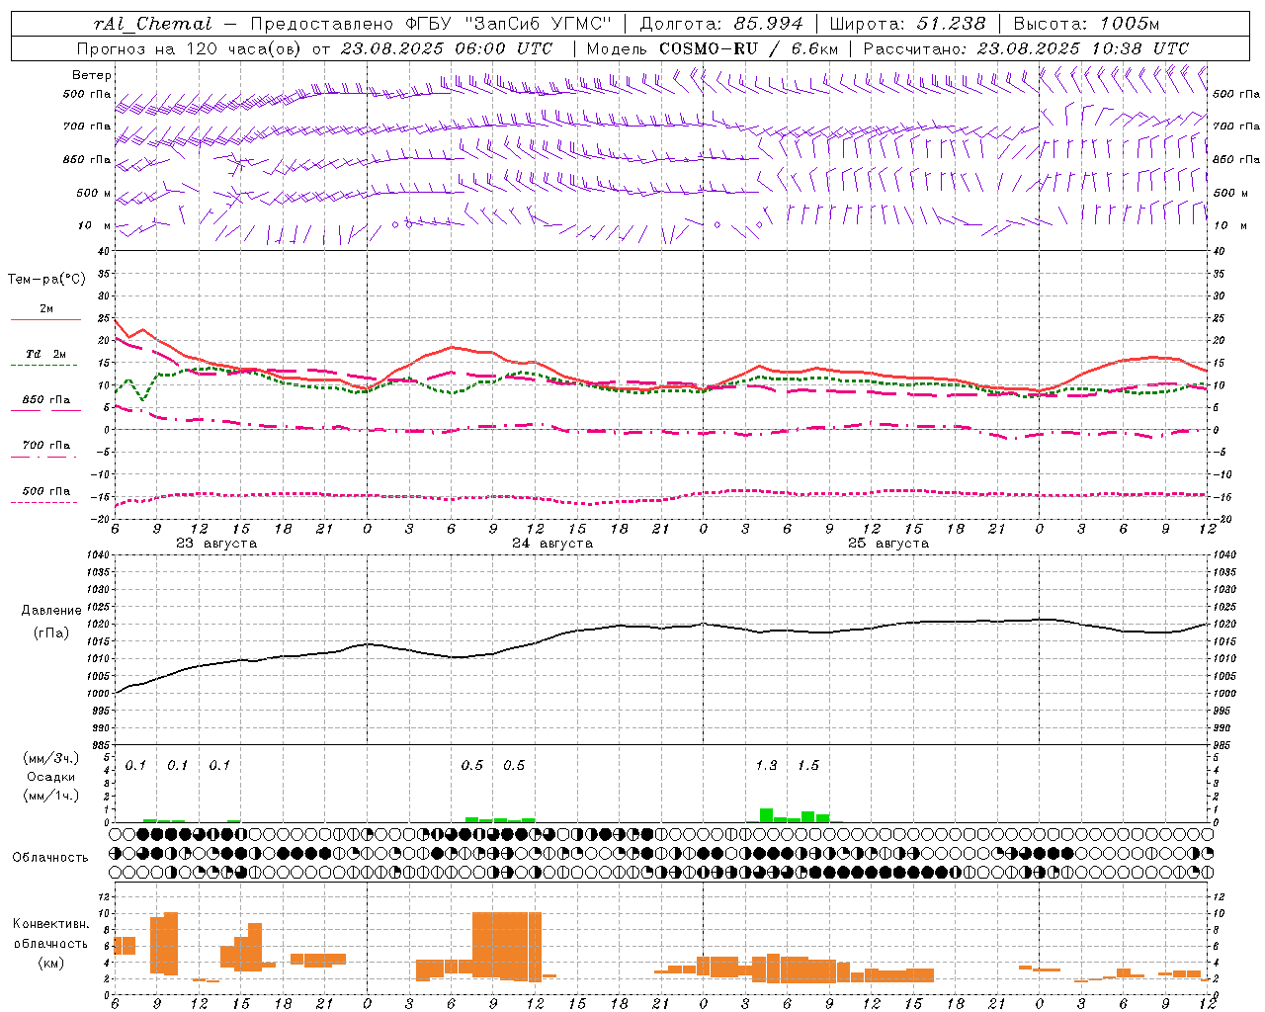Click the 23 августа date label
Image resolution: width=1265 pixels, height=1012 pixels.
pyautogui.click(x=216, y=544)
